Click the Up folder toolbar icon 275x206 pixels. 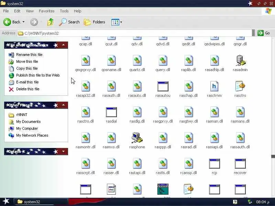pyautogui.click(x=51, y=22)
